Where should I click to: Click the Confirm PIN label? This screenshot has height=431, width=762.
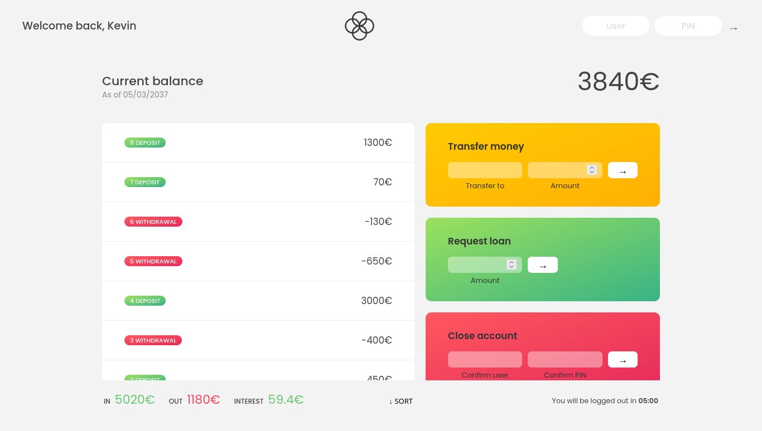(565, 375)
